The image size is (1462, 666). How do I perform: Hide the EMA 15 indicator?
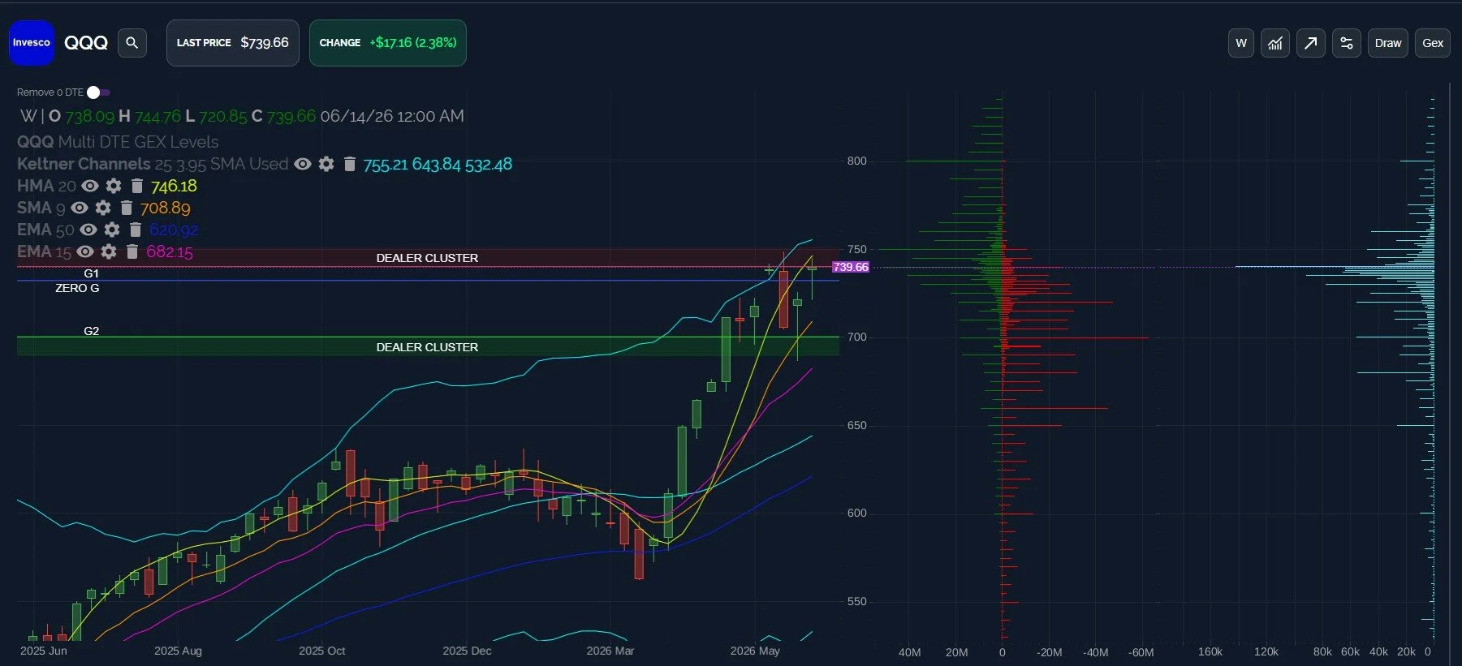pos(85,251)
